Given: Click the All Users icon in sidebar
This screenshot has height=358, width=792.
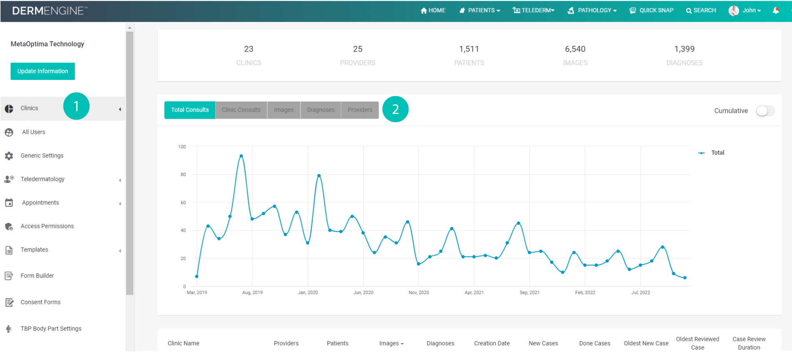Looking at the screenshot, I should click(x=9, y=132).
